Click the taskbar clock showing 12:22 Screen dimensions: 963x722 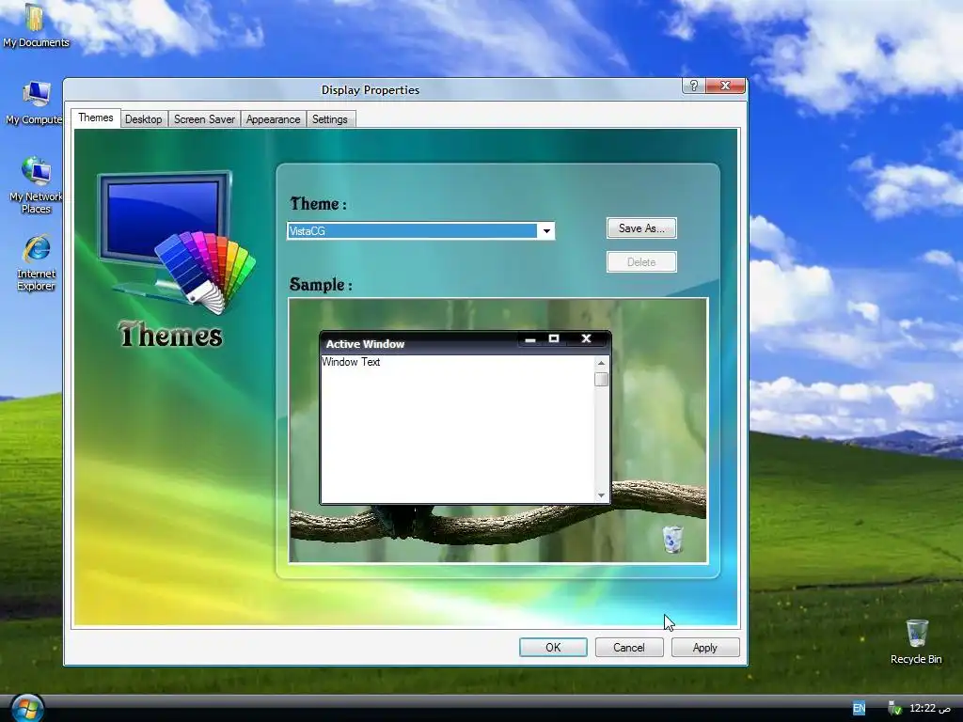pos(930,709)
